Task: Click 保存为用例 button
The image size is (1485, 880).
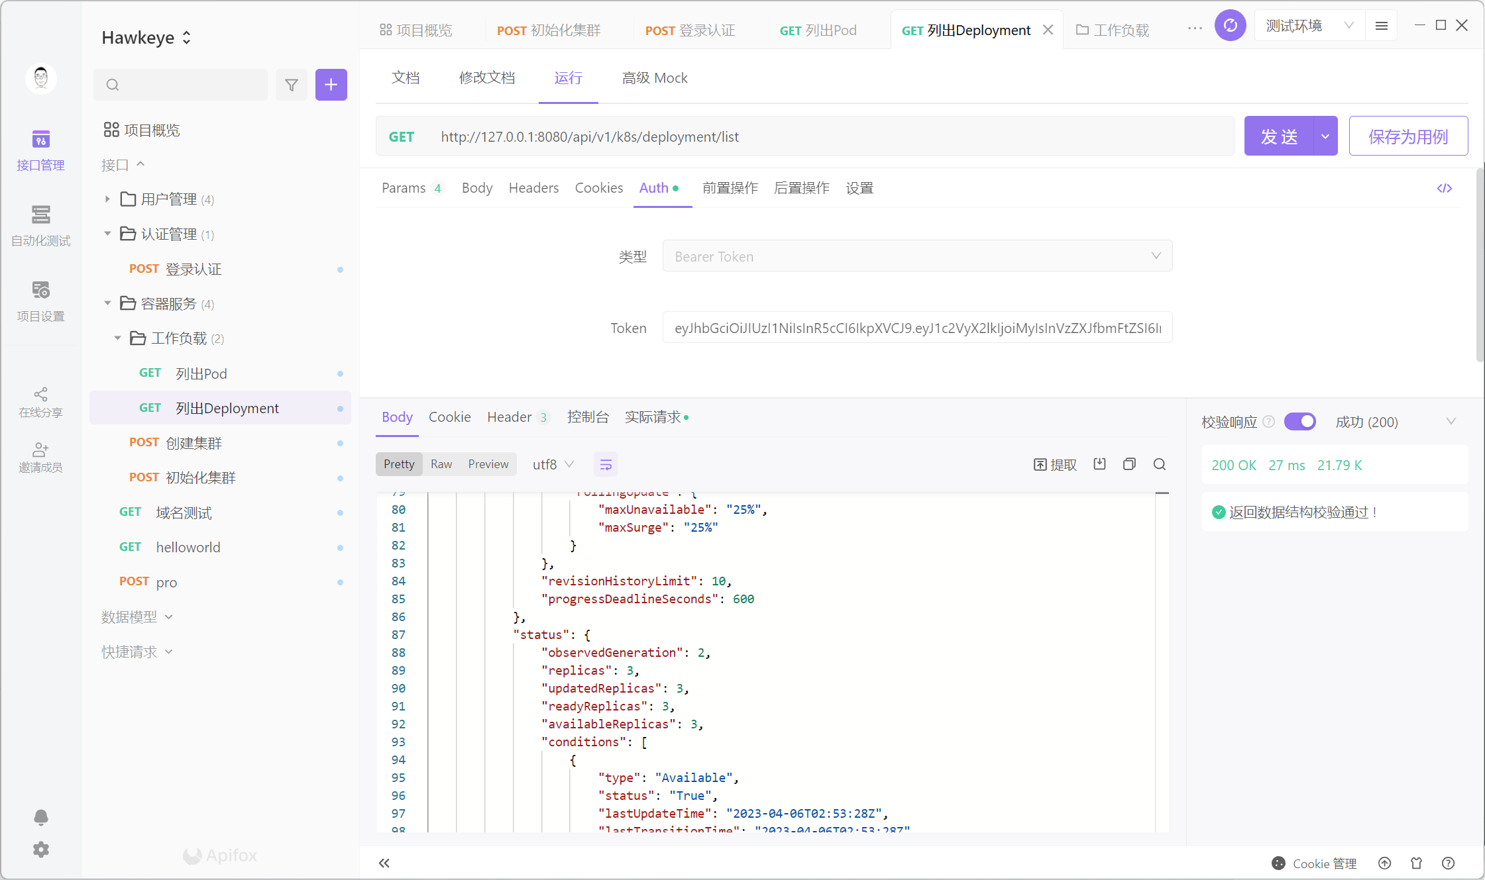Action: point(1408,136)
